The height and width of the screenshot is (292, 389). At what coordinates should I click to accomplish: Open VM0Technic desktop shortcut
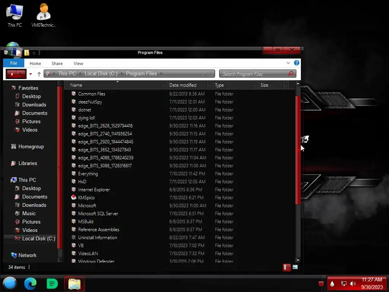coord(44,15)
